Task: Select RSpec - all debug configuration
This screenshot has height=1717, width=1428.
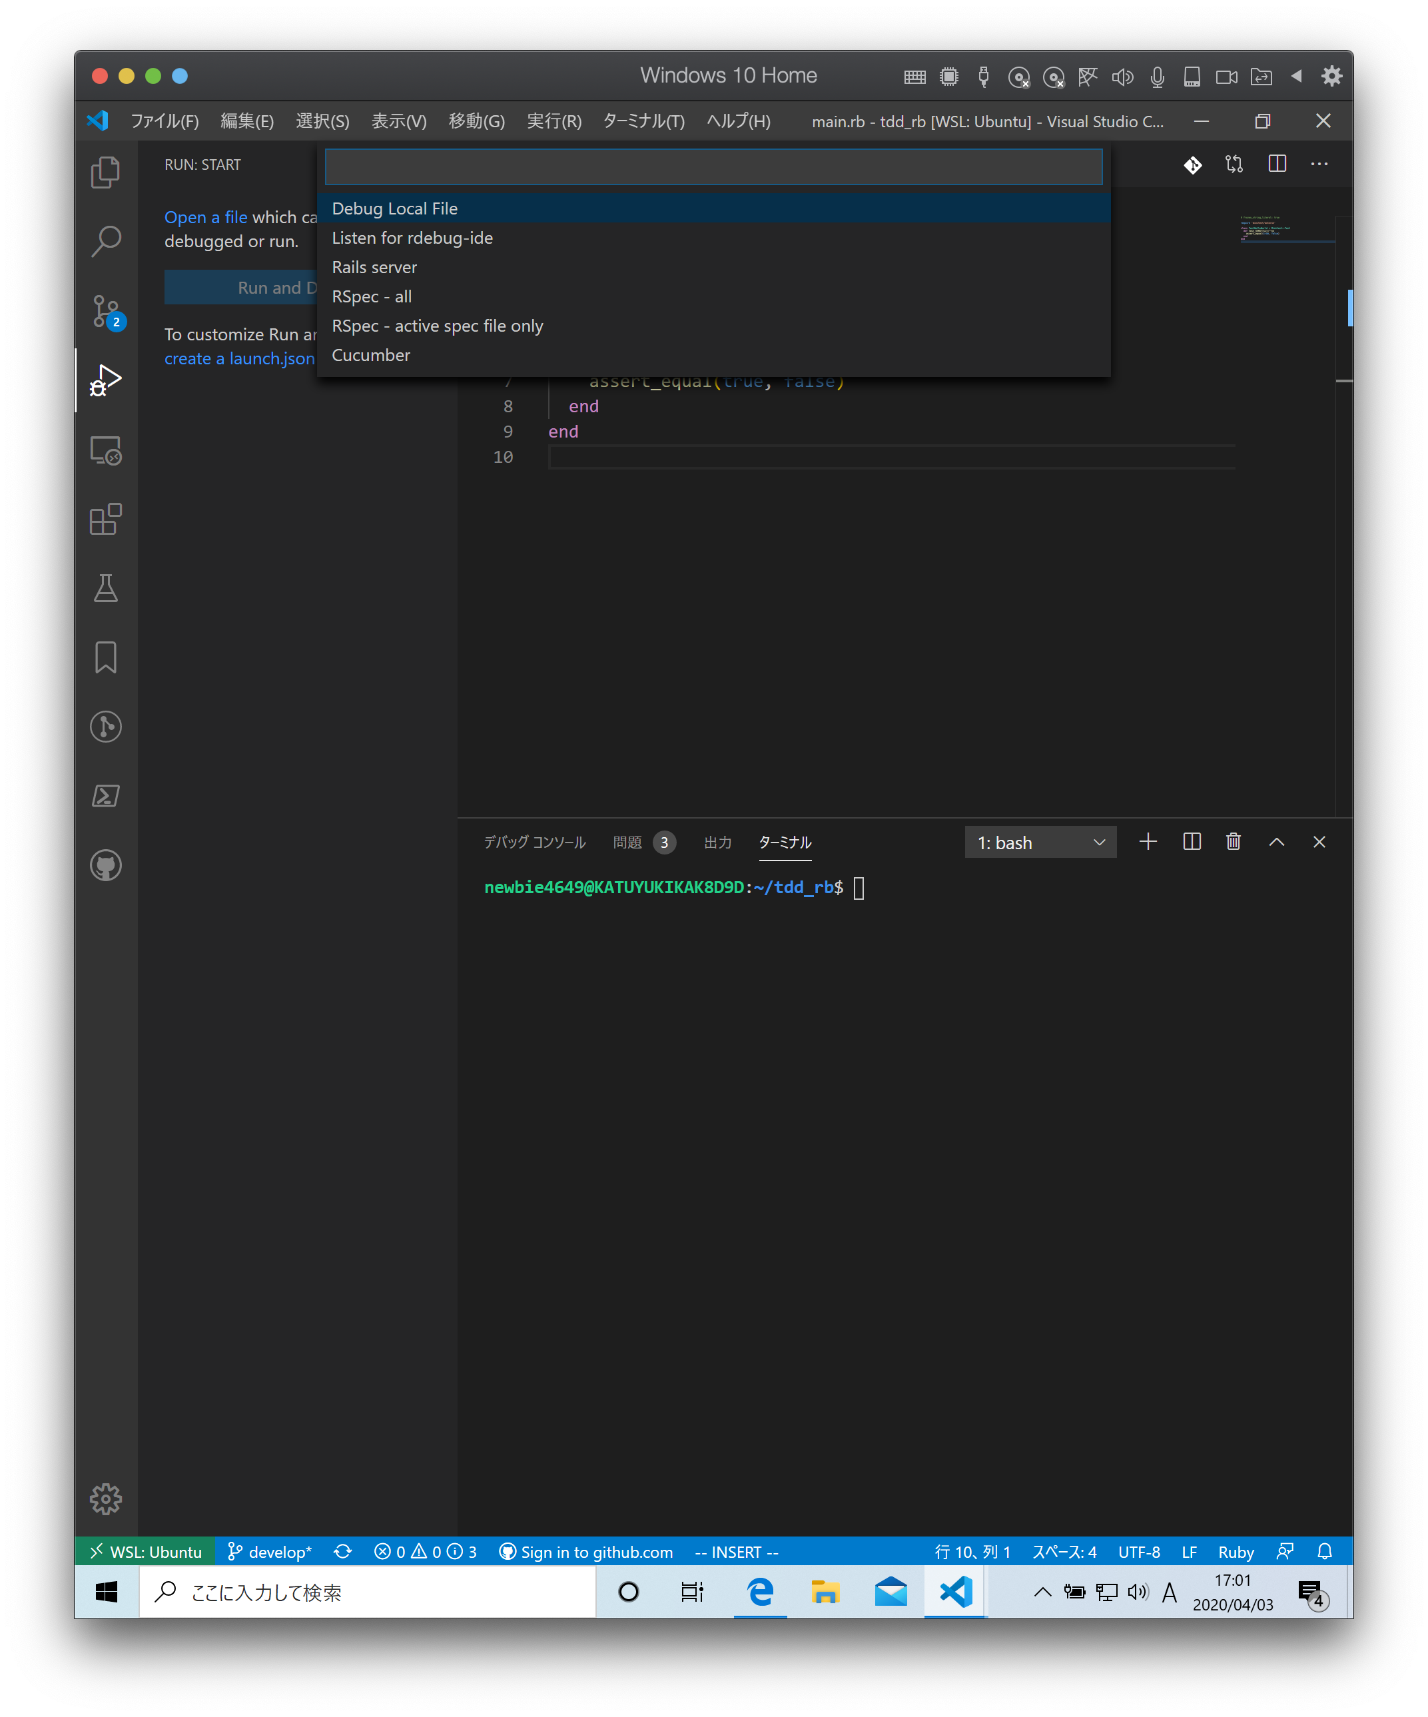Action: 372,297
